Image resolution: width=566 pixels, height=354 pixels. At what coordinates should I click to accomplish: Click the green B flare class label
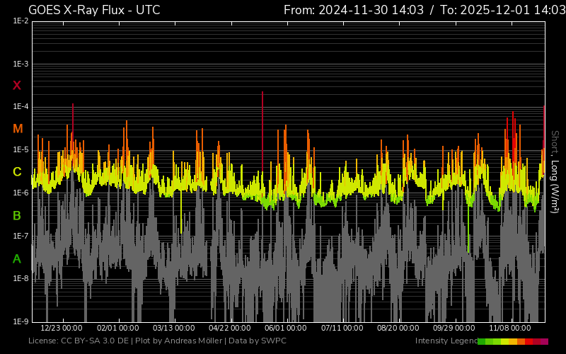pyautogui.click(x=17, y=215)
